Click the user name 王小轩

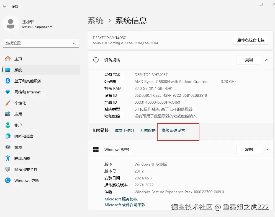click(x=28, y=22)
